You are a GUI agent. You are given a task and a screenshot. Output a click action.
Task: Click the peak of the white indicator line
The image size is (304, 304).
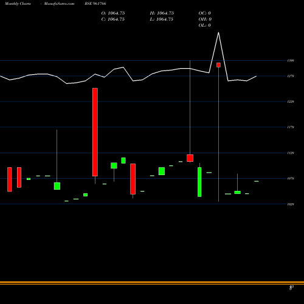pos(218,32)
